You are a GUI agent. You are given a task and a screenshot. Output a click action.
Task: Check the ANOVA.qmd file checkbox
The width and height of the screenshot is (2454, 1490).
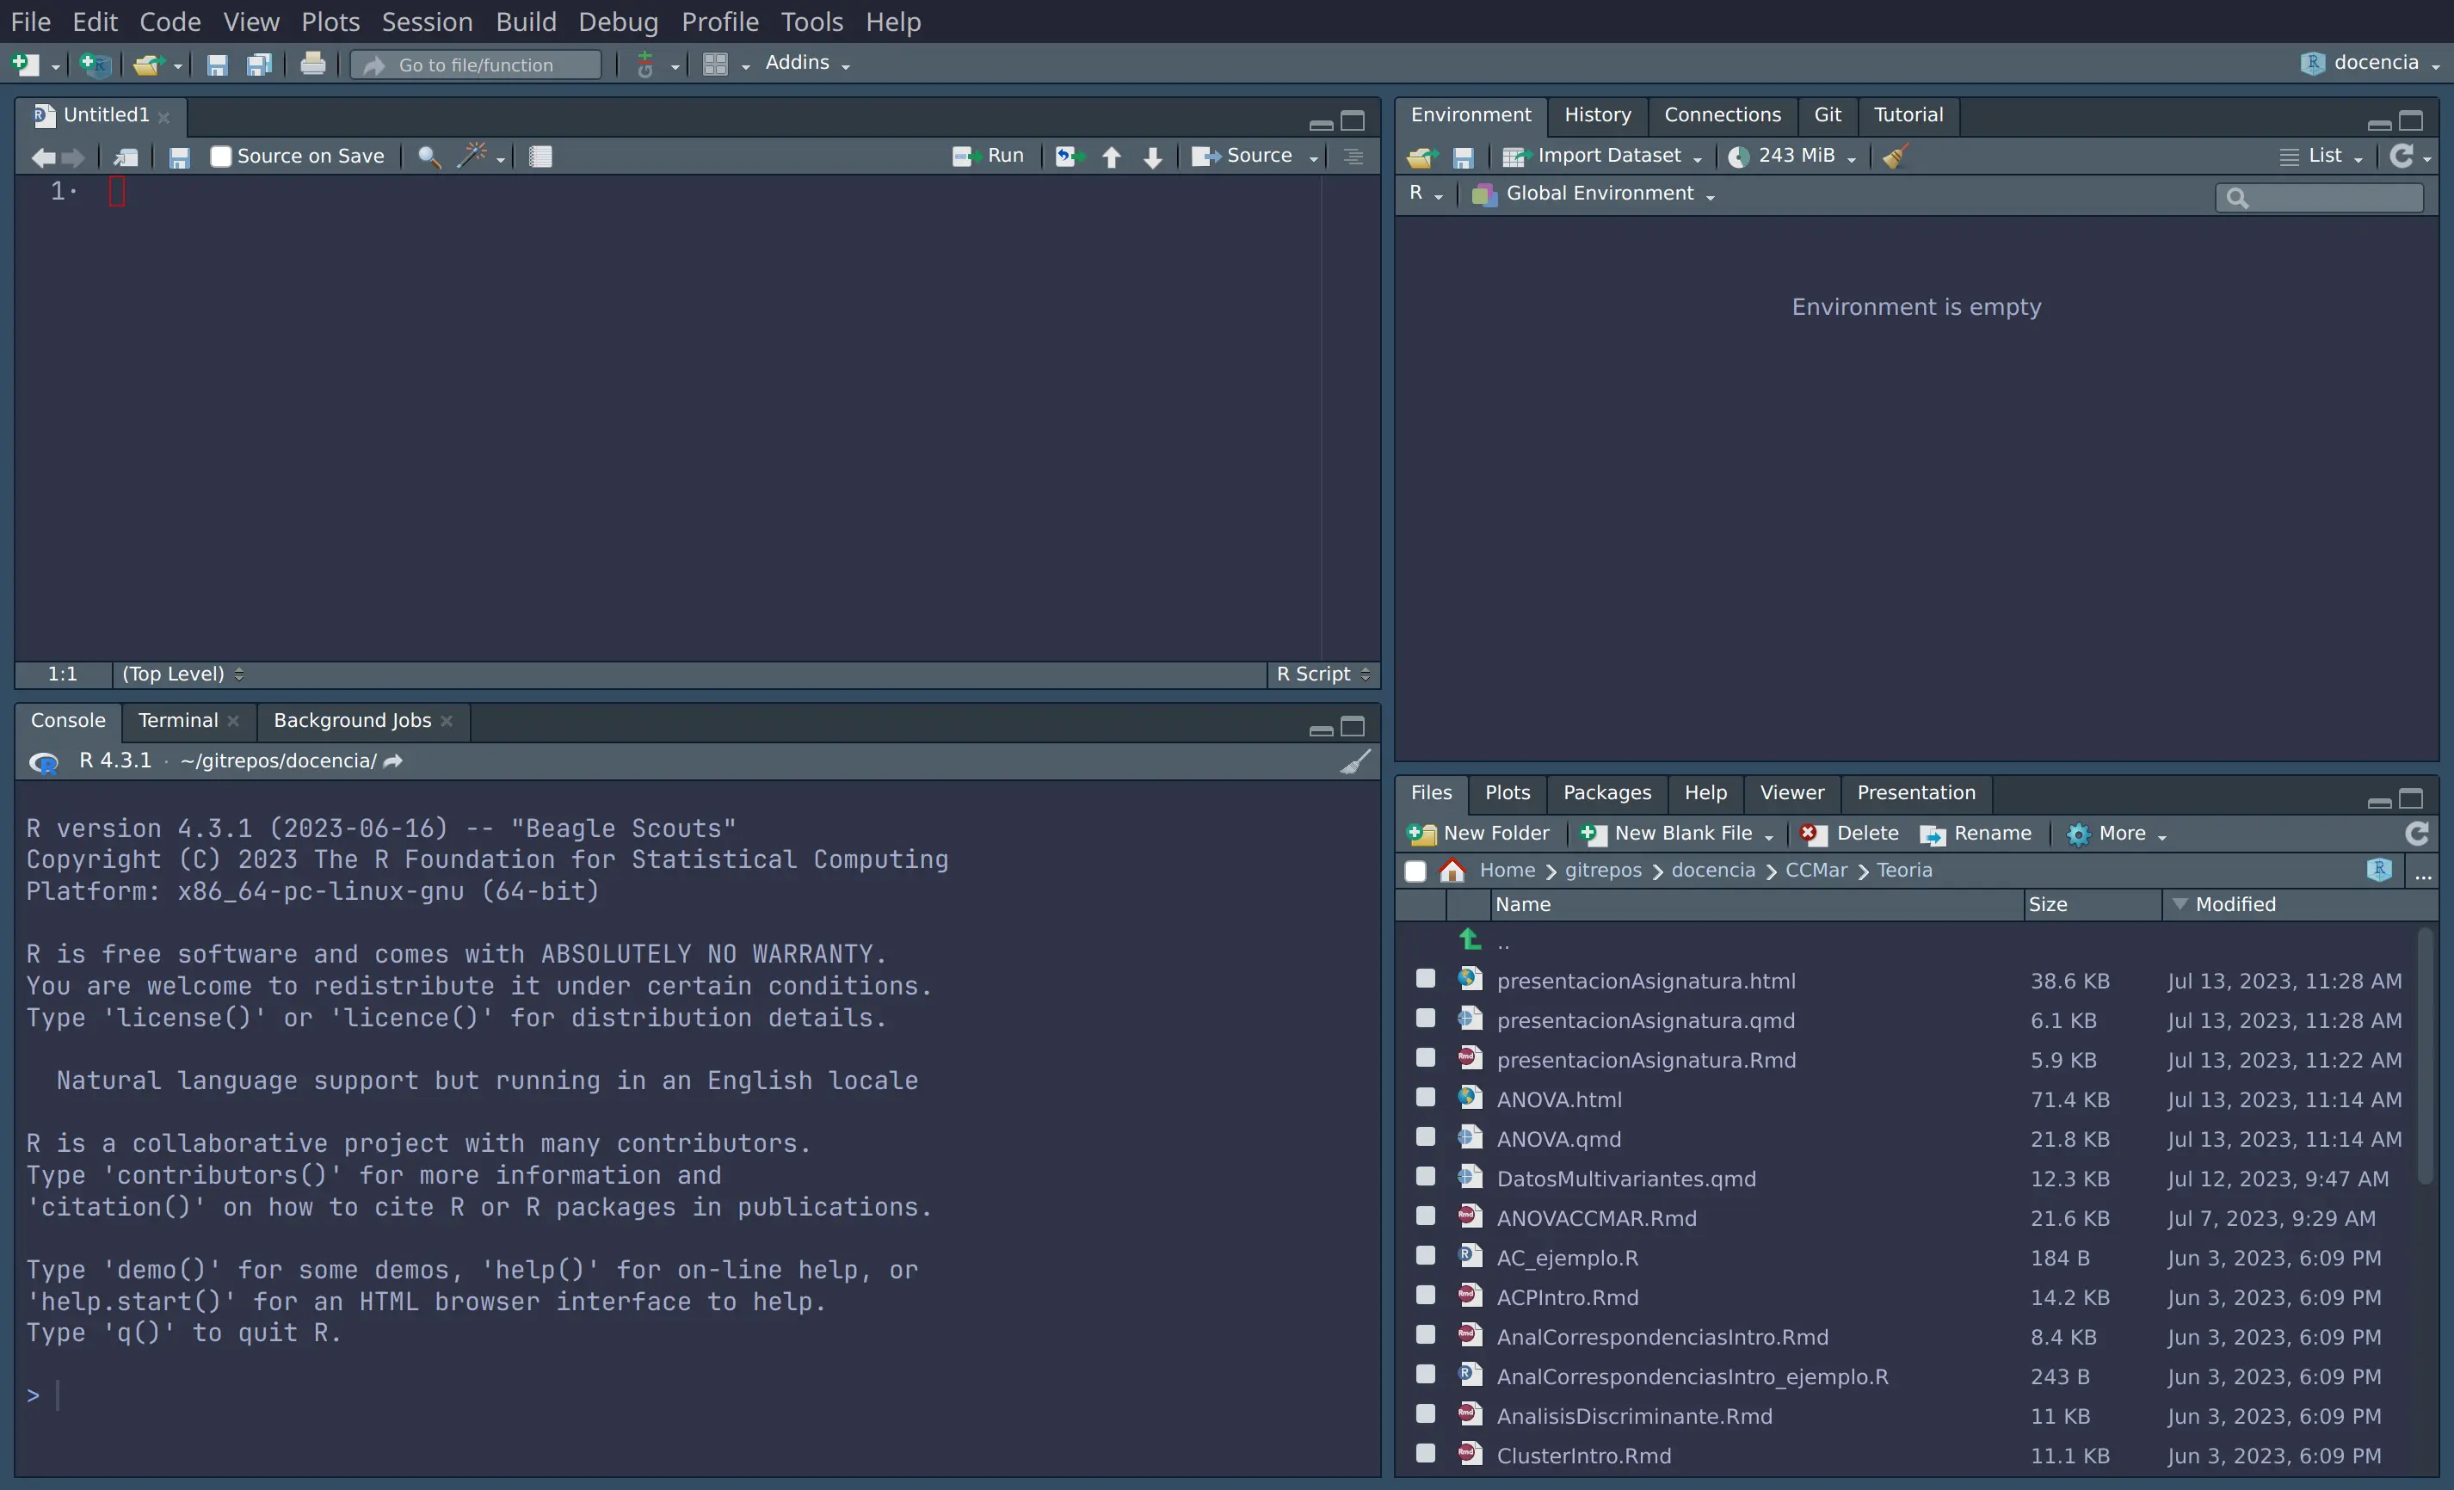pyautogui.click(x=1425, y=1137)
